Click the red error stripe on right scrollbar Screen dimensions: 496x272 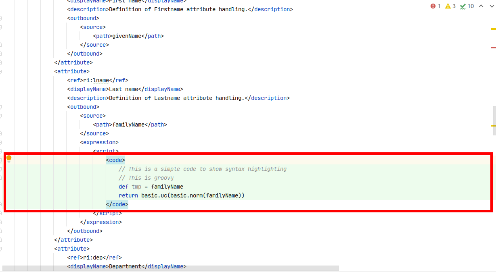(x=493, y=48)
